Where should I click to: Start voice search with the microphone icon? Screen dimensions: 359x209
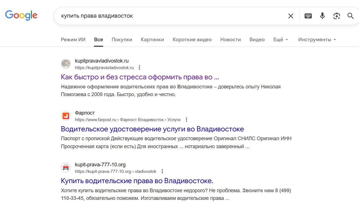tap(322, 16)
